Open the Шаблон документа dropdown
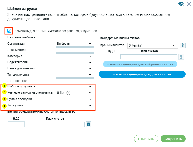Screen dimensions: 193x147 [x=75, y=87]
